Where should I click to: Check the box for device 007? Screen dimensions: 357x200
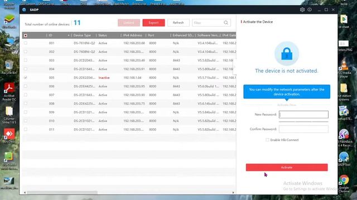(26, 95)
